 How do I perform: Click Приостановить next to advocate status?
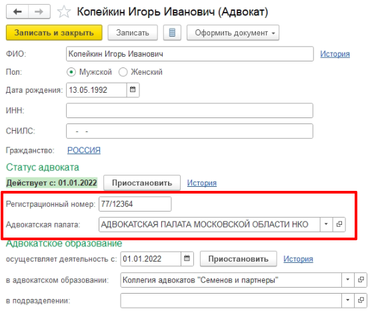(x=142, y=183)
